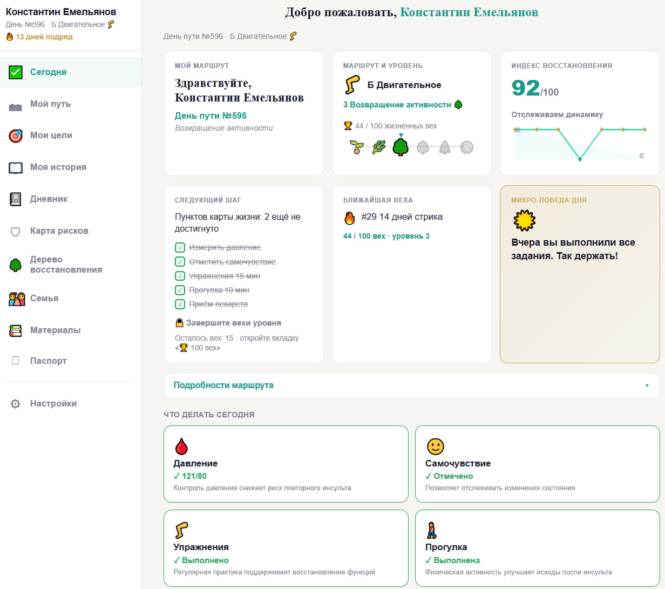Image resolution: width=665 pixels, height=589 pixels.
Task: Click the blood drop icon on Давление card
Action: [x=181, y=446]
